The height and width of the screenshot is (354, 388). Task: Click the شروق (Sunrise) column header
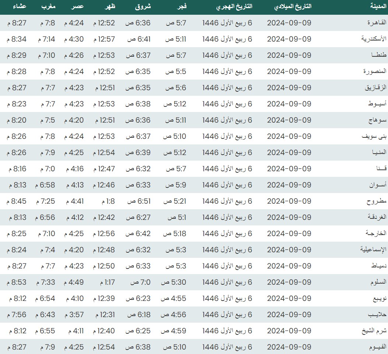[143, 7]
